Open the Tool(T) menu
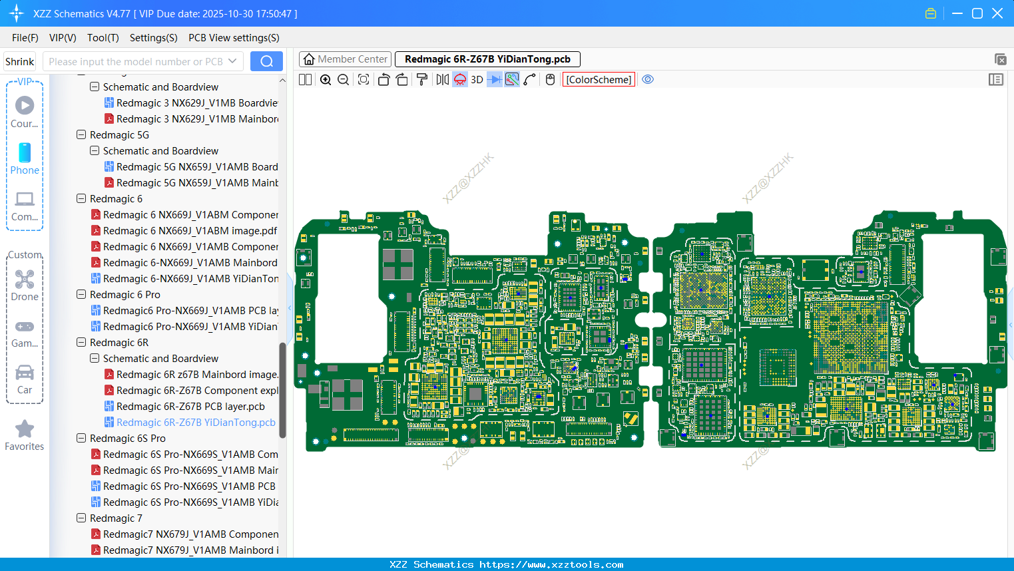This screenshot has width=1014, height=571. point(103,38)
